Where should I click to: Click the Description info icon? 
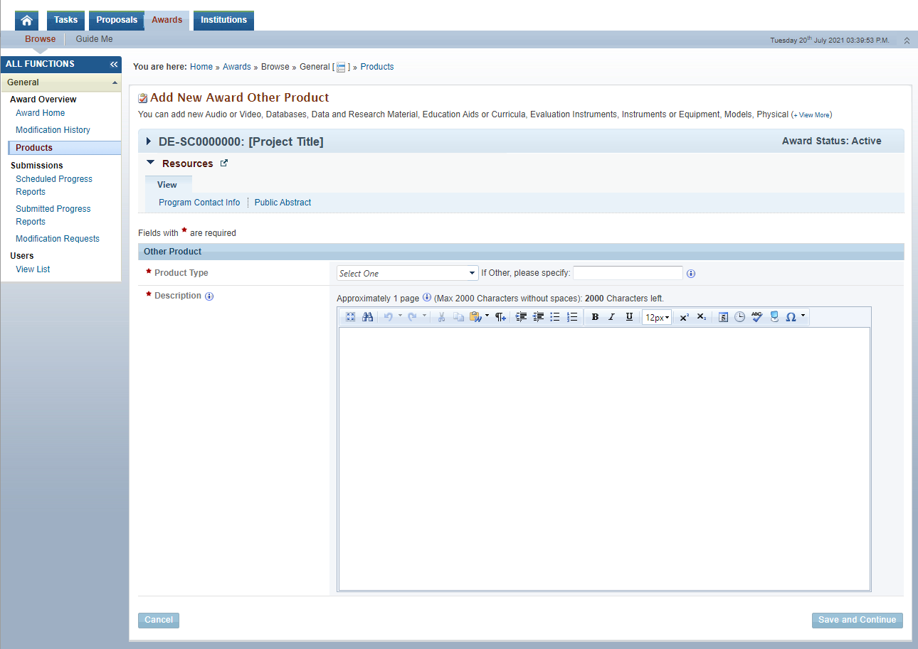(x=209, y=296)
